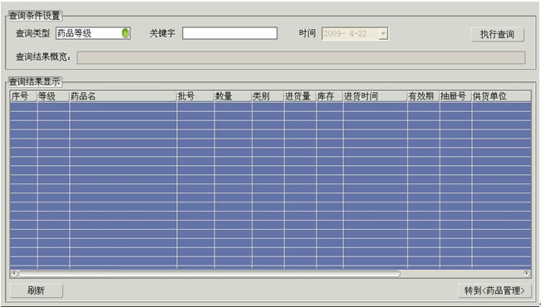The height and width of the screenshot is (307, 541).
Task: Click the 进货量 column header
Action: (x=300, y=96)
